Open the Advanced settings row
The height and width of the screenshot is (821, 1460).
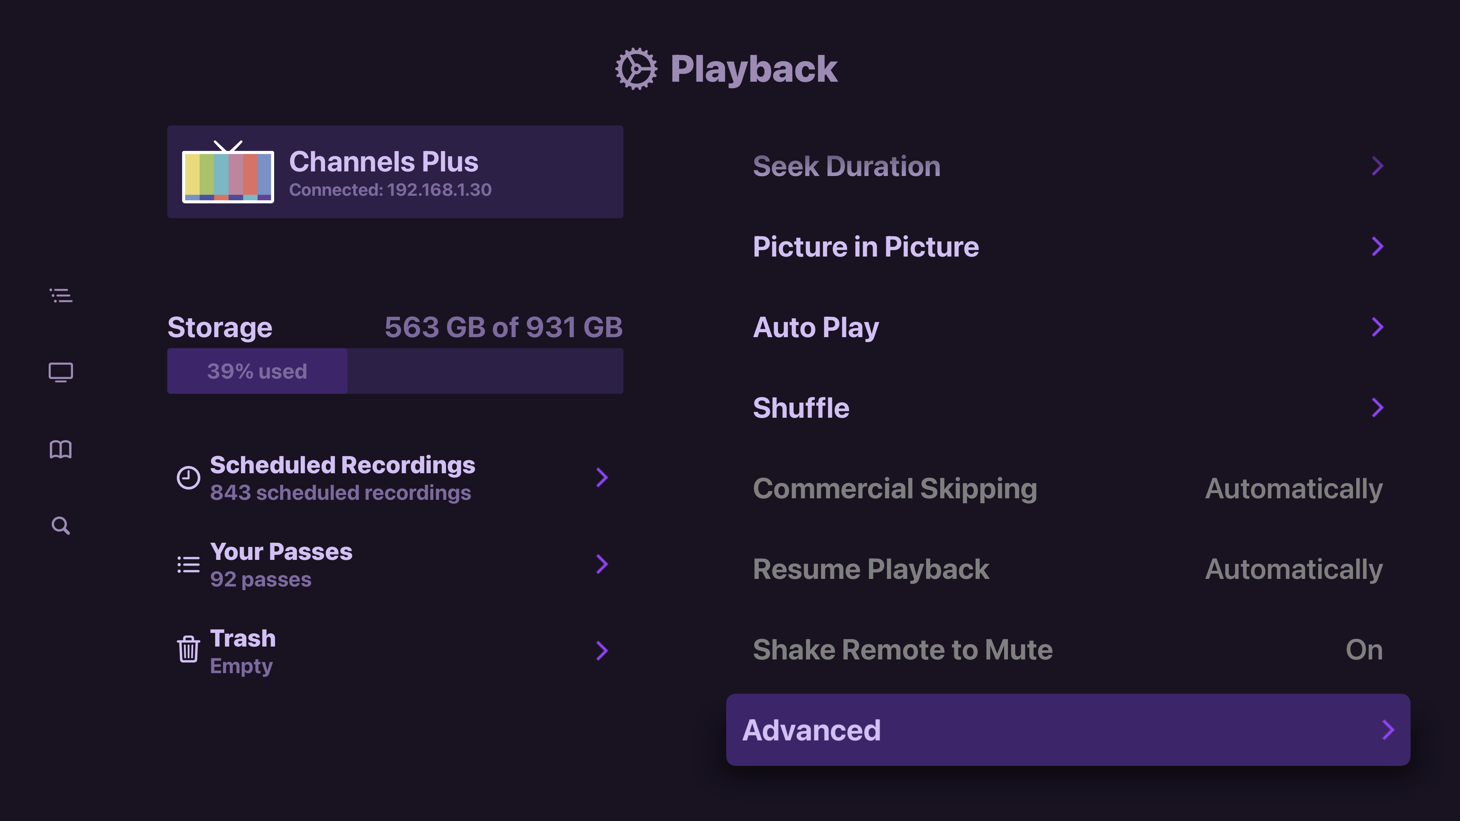coord(1068,730)
